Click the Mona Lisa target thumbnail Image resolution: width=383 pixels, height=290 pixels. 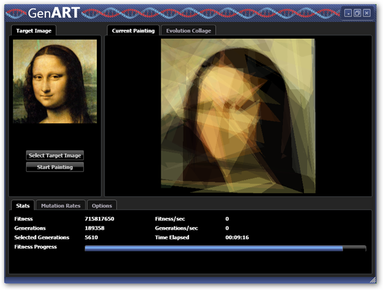[x=55, y=82]
